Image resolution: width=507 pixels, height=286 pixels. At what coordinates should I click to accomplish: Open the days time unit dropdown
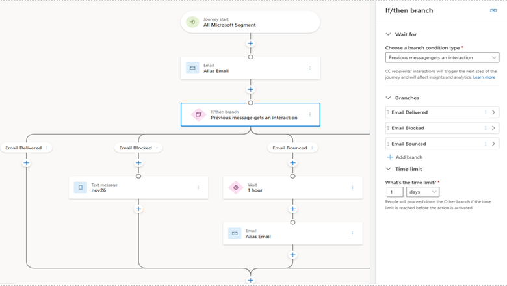pos(422,192)
